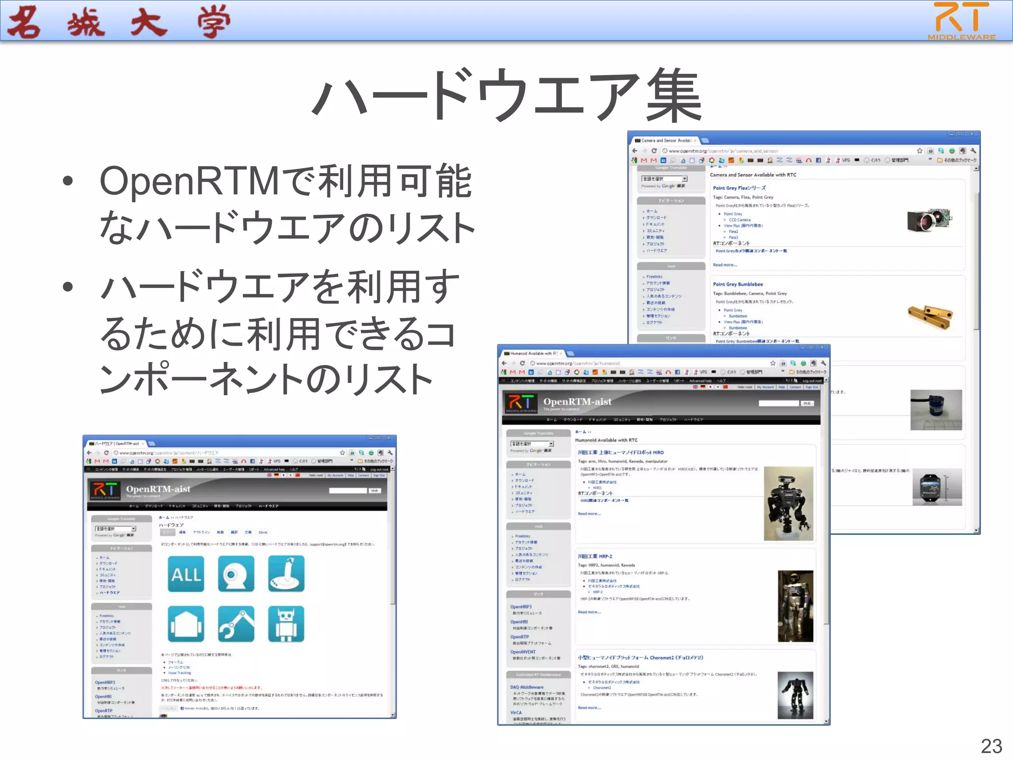Viewport: 1013px width, 760px height.
Task: Expand bookmarks overflow chevron in Humanoid window
Action: 783,372
